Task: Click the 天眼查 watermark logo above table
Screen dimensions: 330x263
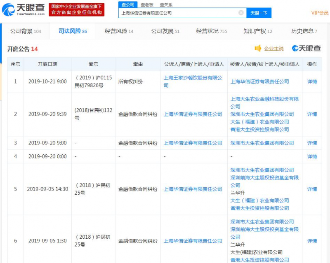Action: tap(306, 49)
